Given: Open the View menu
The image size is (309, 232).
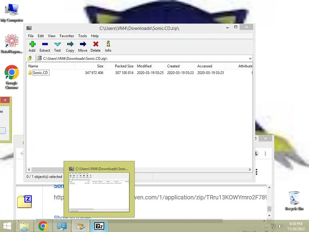Looking at the screenshot, I should click(52, 36).
